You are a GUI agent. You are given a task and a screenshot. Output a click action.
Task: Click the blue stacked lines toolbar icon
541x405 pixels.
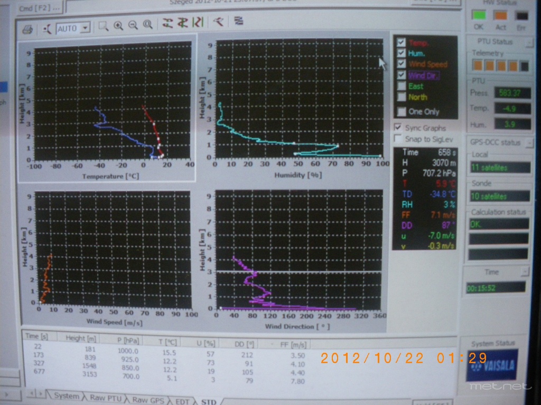239,22
